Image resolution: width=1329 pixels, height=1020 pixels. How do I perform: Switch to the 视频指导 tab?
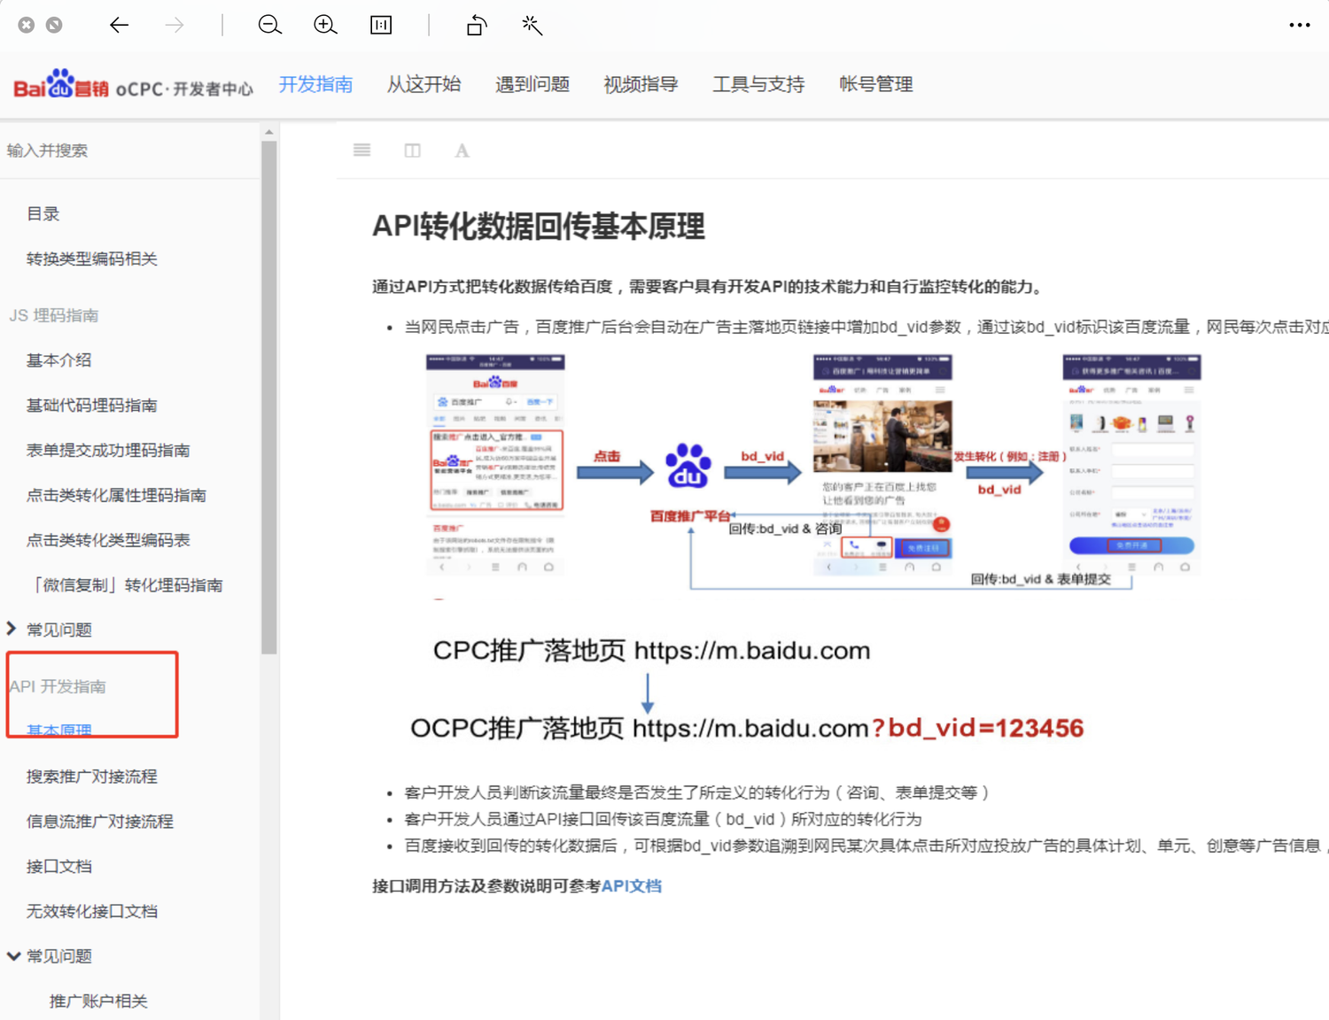(640, 84)
